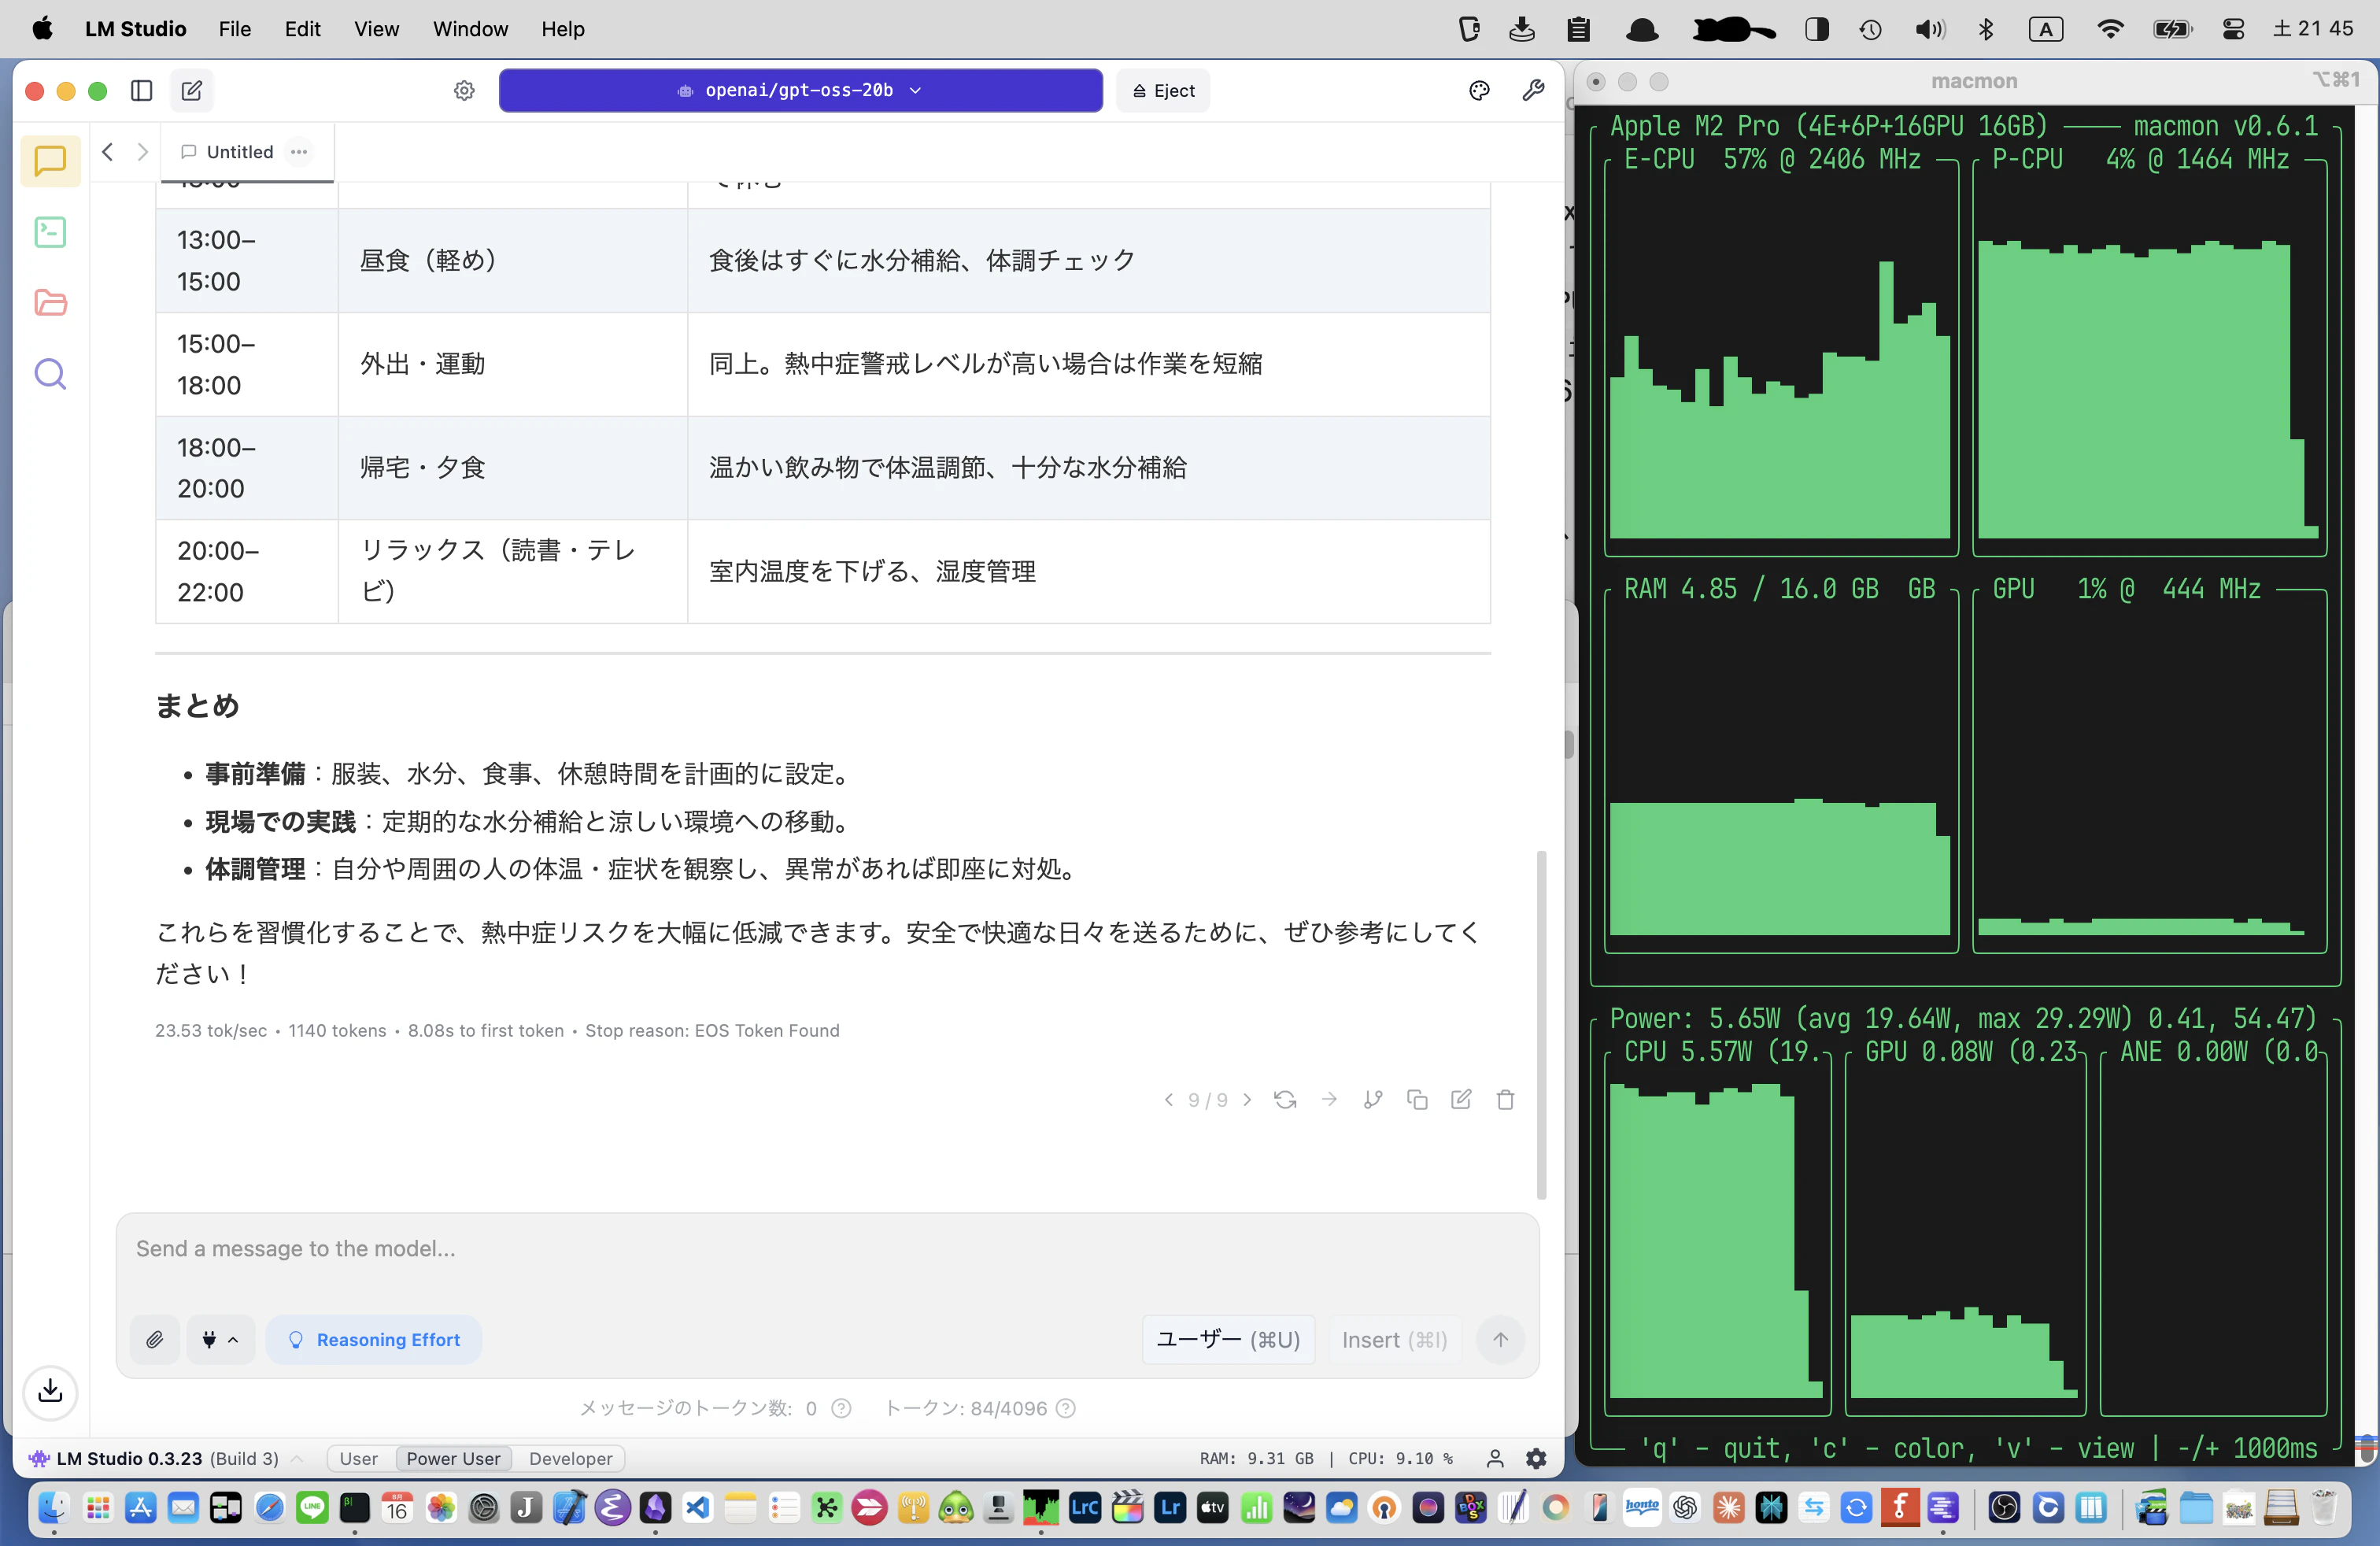Open My Models folder sidebar icon

pos(50,303)
